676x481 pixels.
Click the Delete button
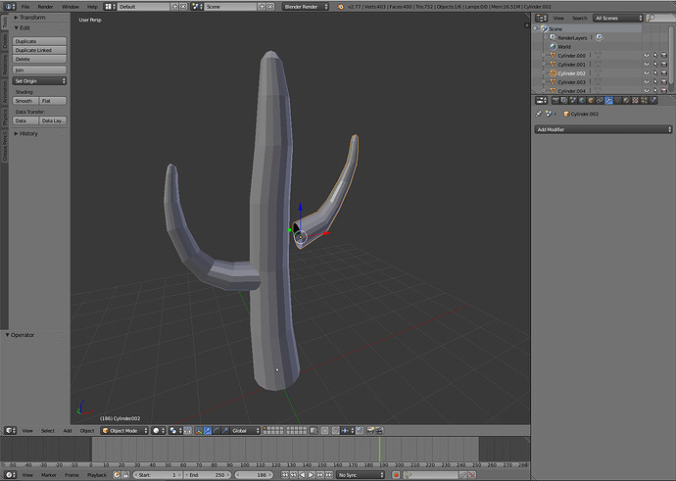(39, 59)
